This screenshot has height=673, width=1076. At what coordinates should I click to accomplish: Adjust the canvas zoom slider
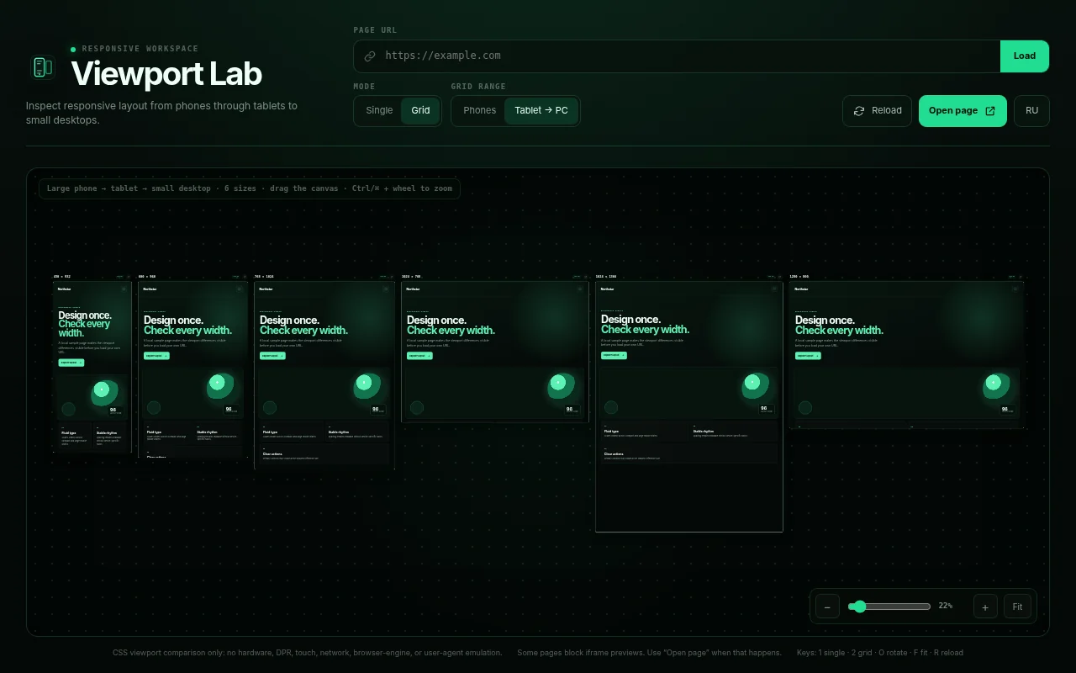click(889, 607)
